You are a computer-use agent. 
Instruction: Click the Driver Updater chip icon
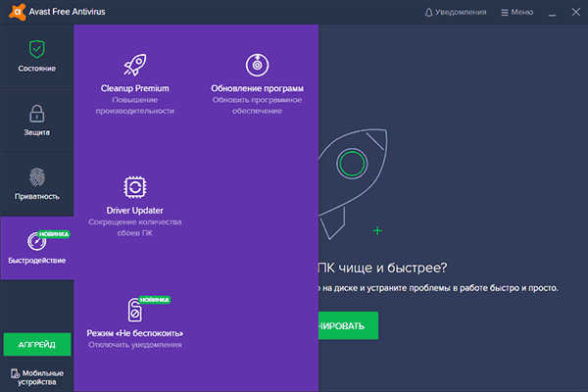click(x=135, y=187)
